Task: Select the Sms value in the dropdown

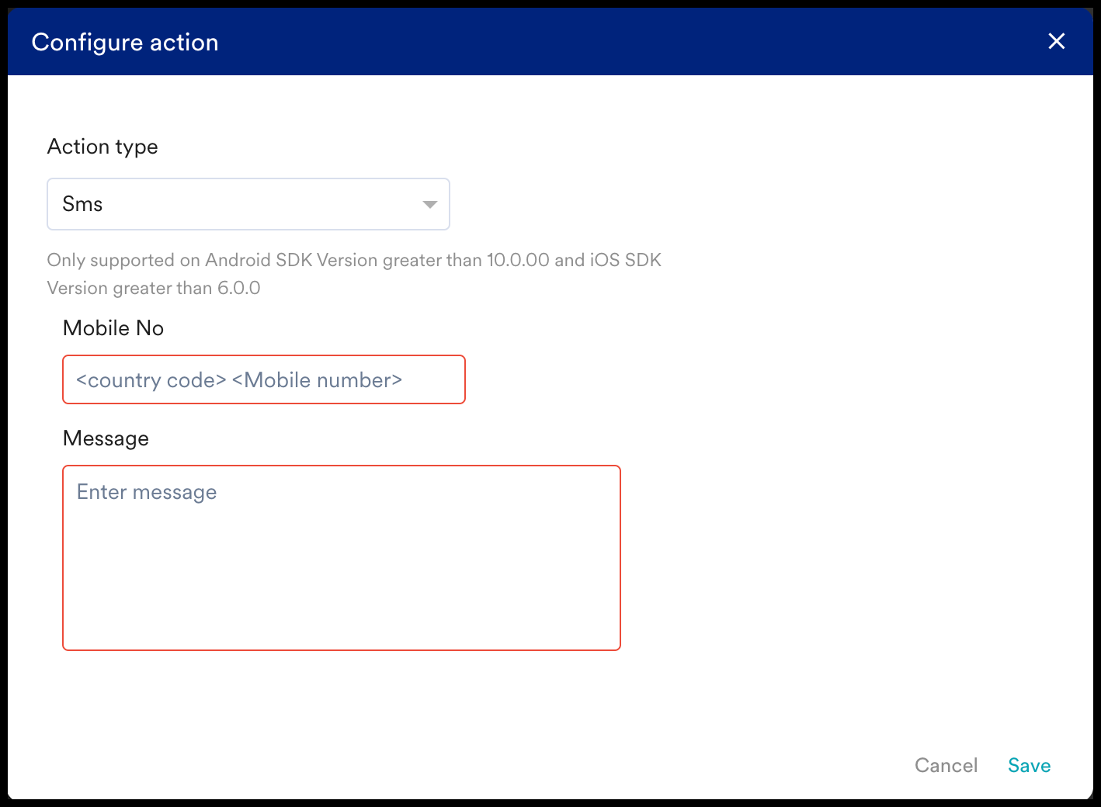Action: pos(83,204)
